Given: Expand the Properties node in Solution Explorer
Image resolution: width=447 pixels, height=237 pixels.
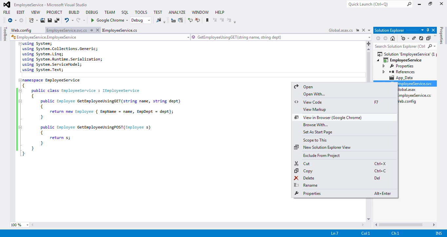Looking at the screenshot, I should click(384, 66).
